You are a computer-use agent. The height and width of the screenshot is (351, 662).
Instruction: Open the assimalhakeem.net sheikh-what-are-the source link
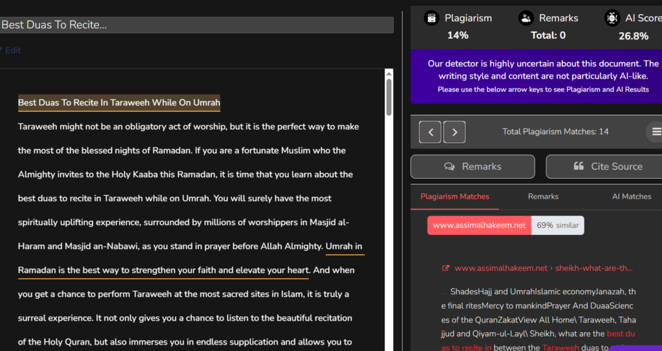[x=543, y=268]
